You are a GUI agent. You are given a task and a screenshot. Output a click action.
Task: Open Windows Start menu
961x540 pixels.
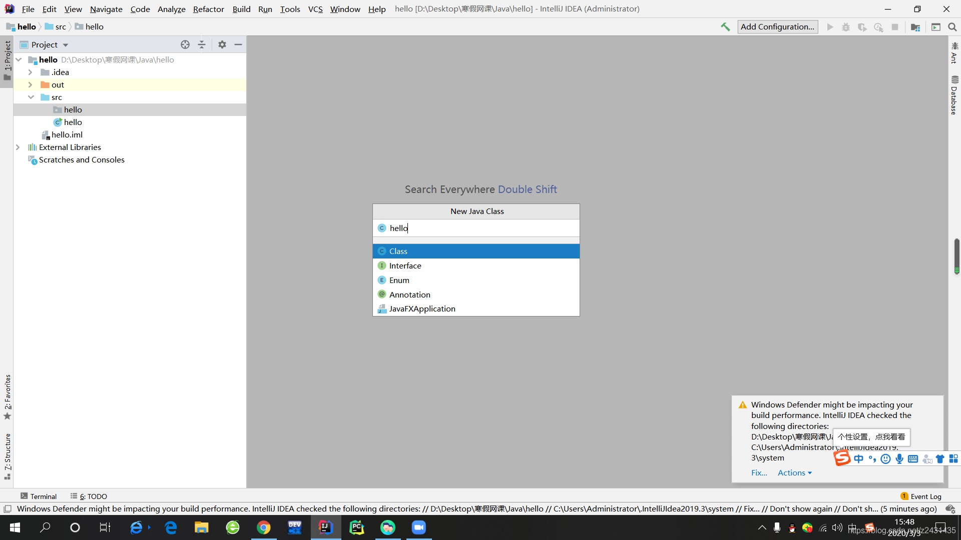15,527
